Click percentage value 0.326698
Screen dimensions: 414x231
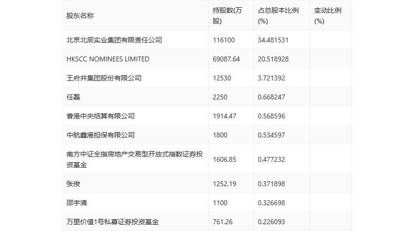pyautogui.click(x=271, y=203)
